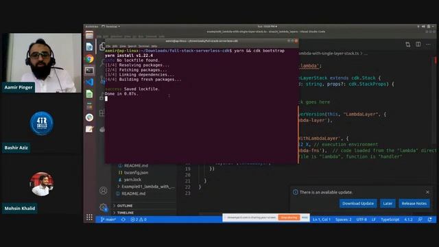Launch LibreOffice Writer from the dock
The width and height of the screenshot is (439, 247).
click(89, 47)
